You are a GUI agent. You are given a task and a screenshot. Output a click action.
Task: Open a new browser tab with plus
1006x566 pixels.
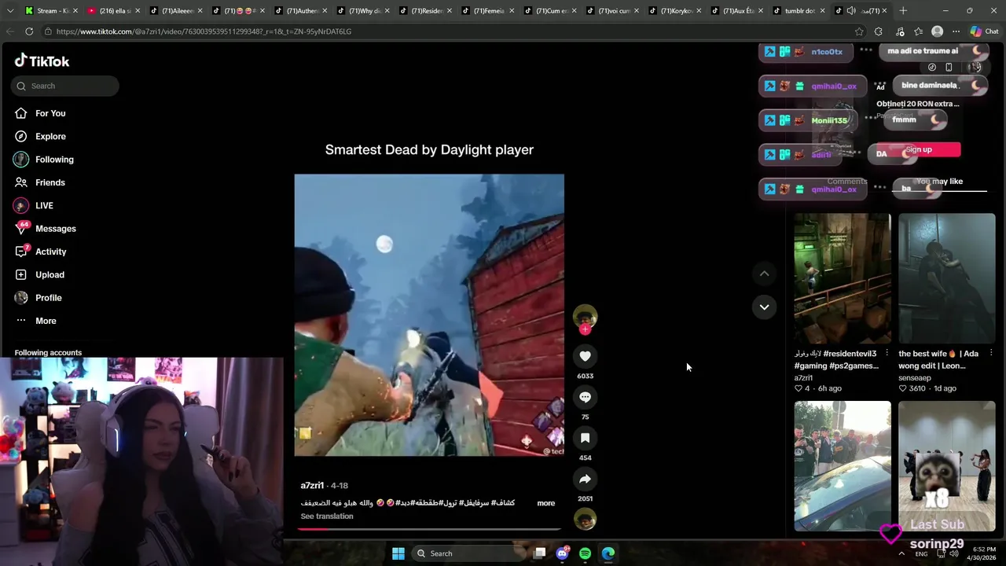(x=903, y=11)
